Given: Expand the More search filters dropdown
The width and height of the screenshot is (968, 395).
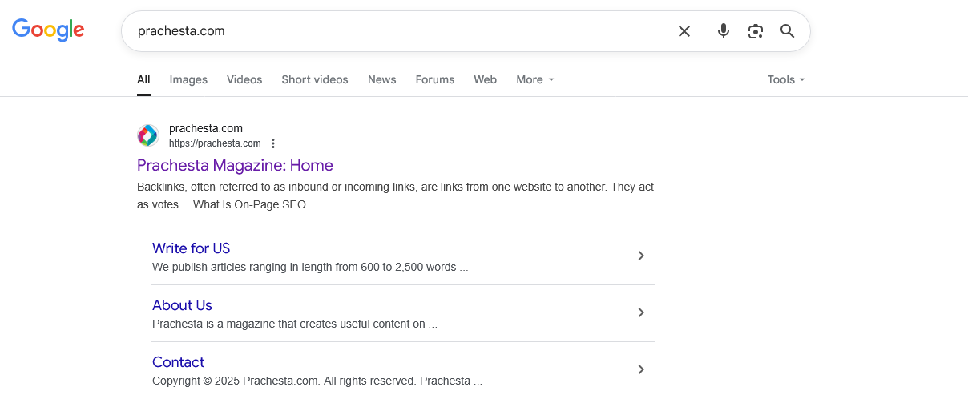Looking at the screenshot, I should [535, 79].
